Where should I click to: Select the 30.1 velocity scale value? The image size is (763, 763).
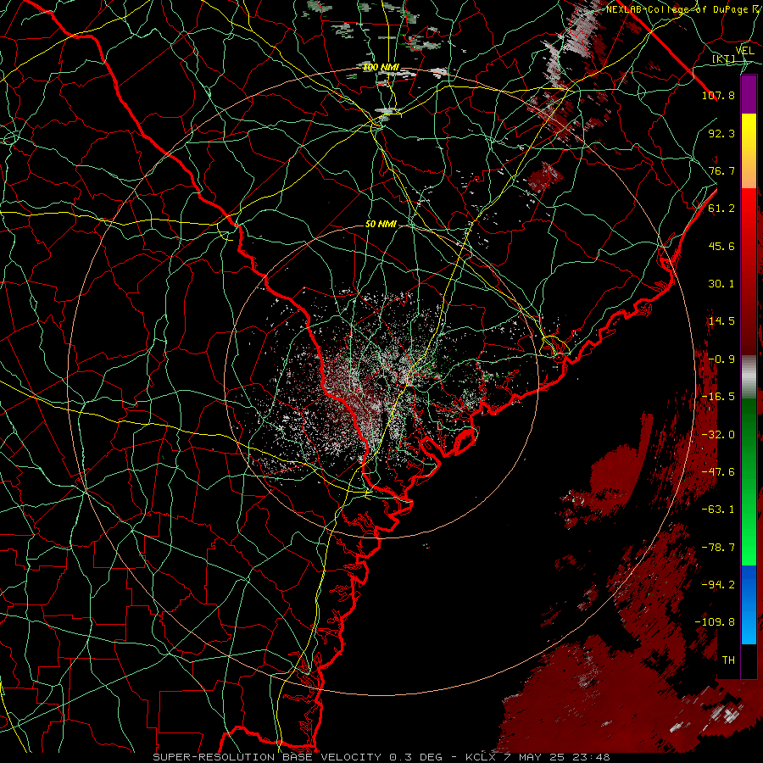point(721,284)
